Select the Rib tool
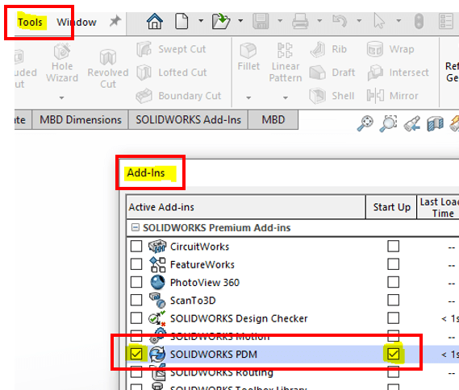459x390 pixels. tap(328, 49)
